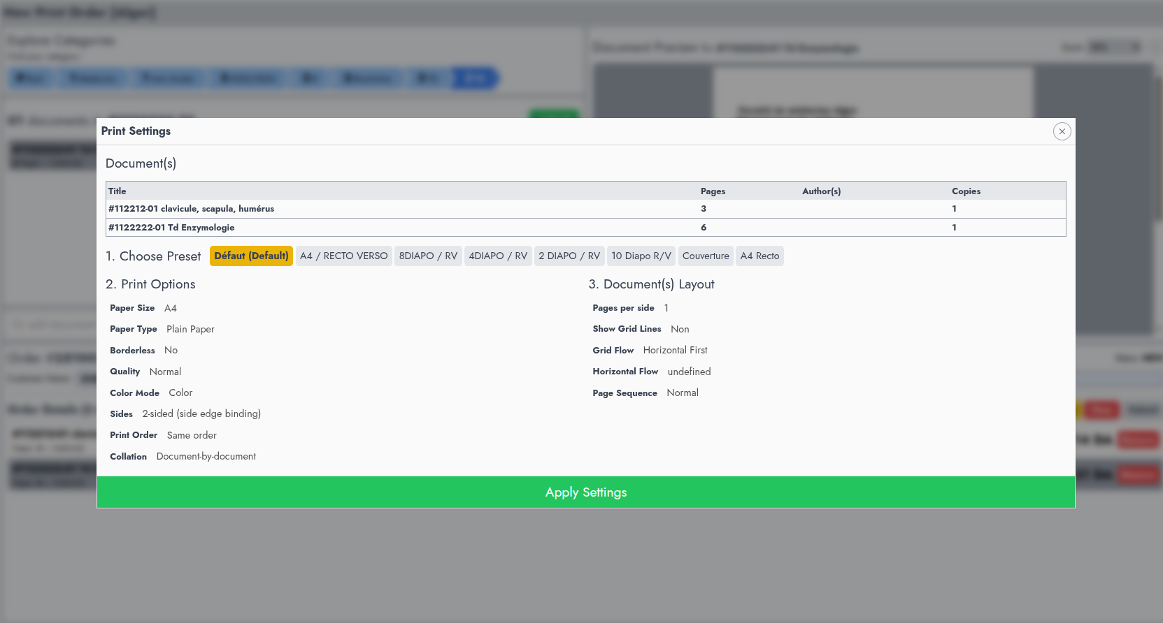Click the Show Grid Lines value 'Non'

pyautogui.click(x=680, y=329)
